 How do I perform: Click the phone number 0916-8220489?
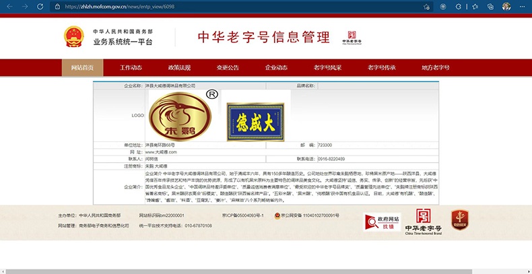(x=331, y=159)
